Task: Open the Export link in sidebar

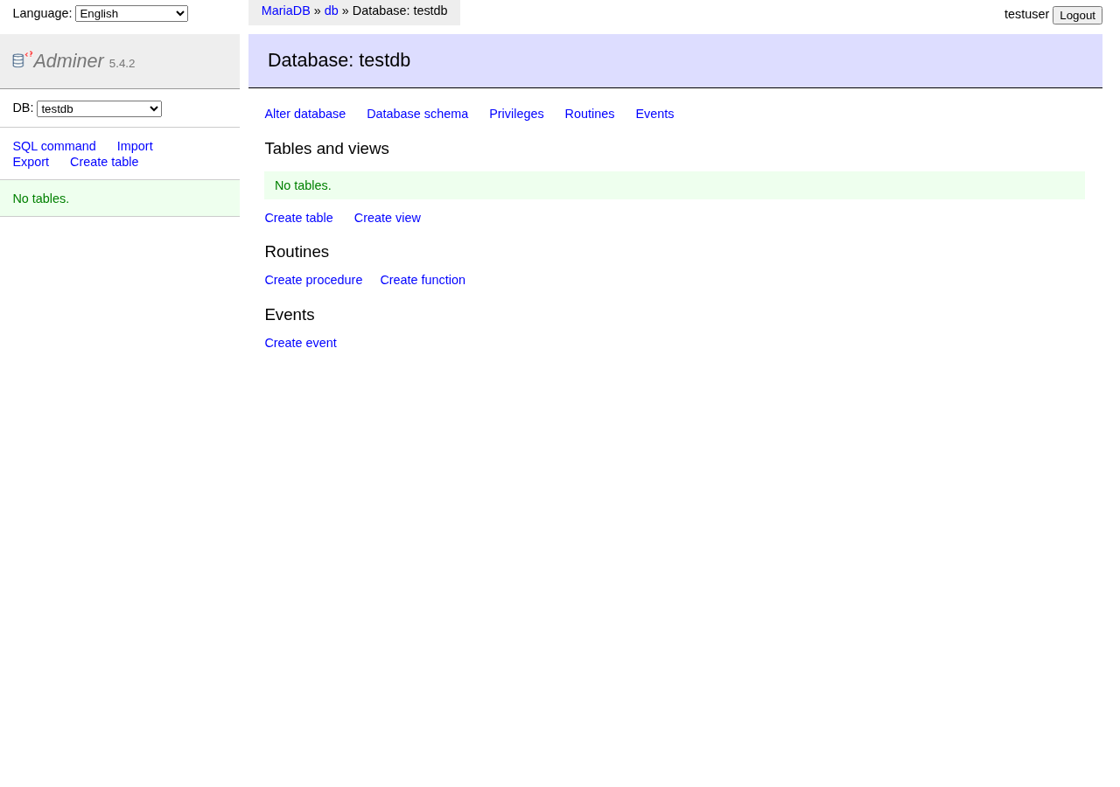Action: point(31,162)
